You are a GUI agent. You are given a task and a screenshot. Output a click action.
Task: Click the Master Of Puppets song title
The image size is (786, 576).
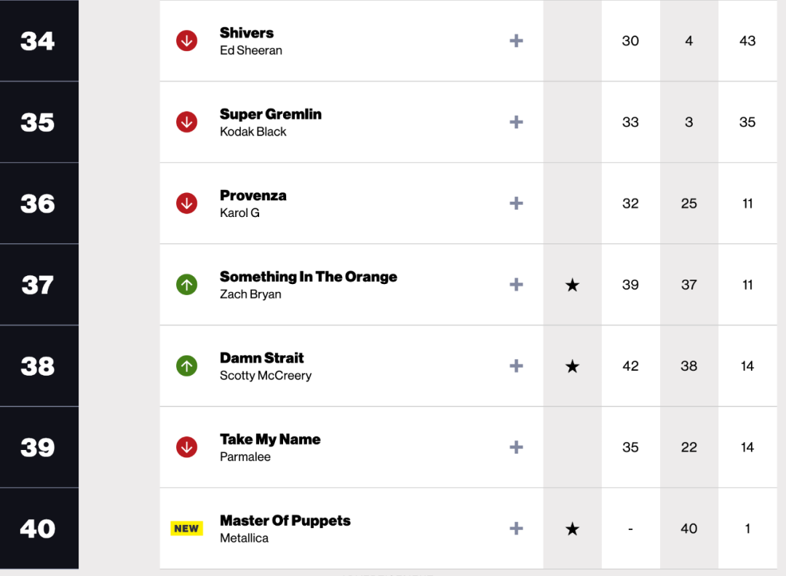(x=285, y=521)
